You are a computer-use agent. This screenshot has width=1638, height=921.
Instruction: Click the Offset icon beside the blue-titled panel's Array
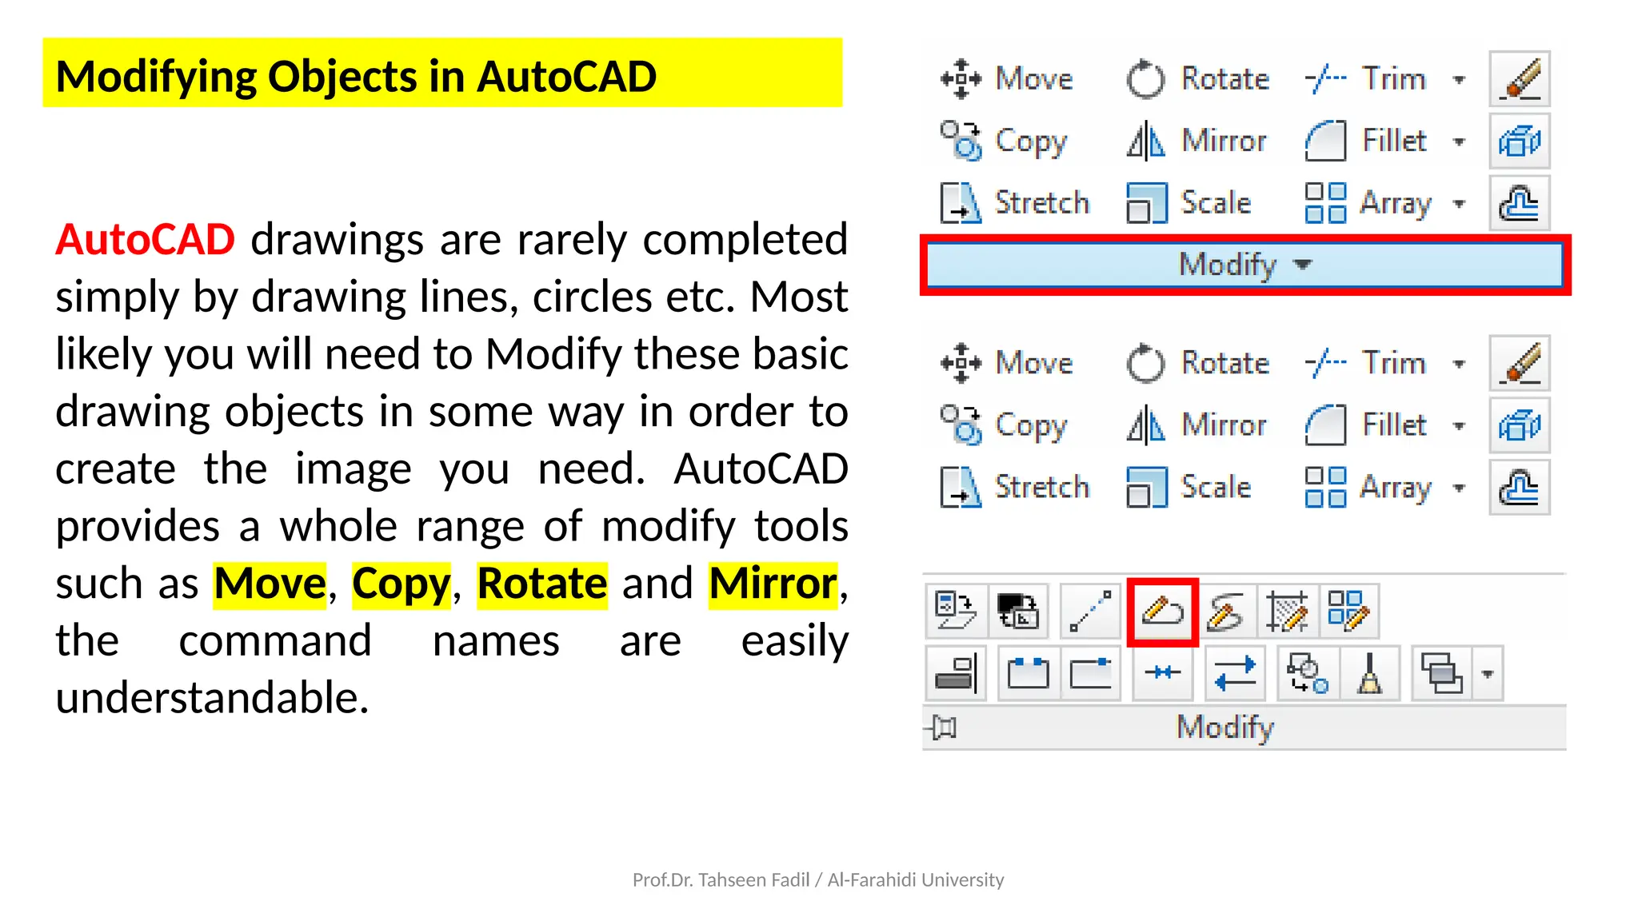[1520, 203]
